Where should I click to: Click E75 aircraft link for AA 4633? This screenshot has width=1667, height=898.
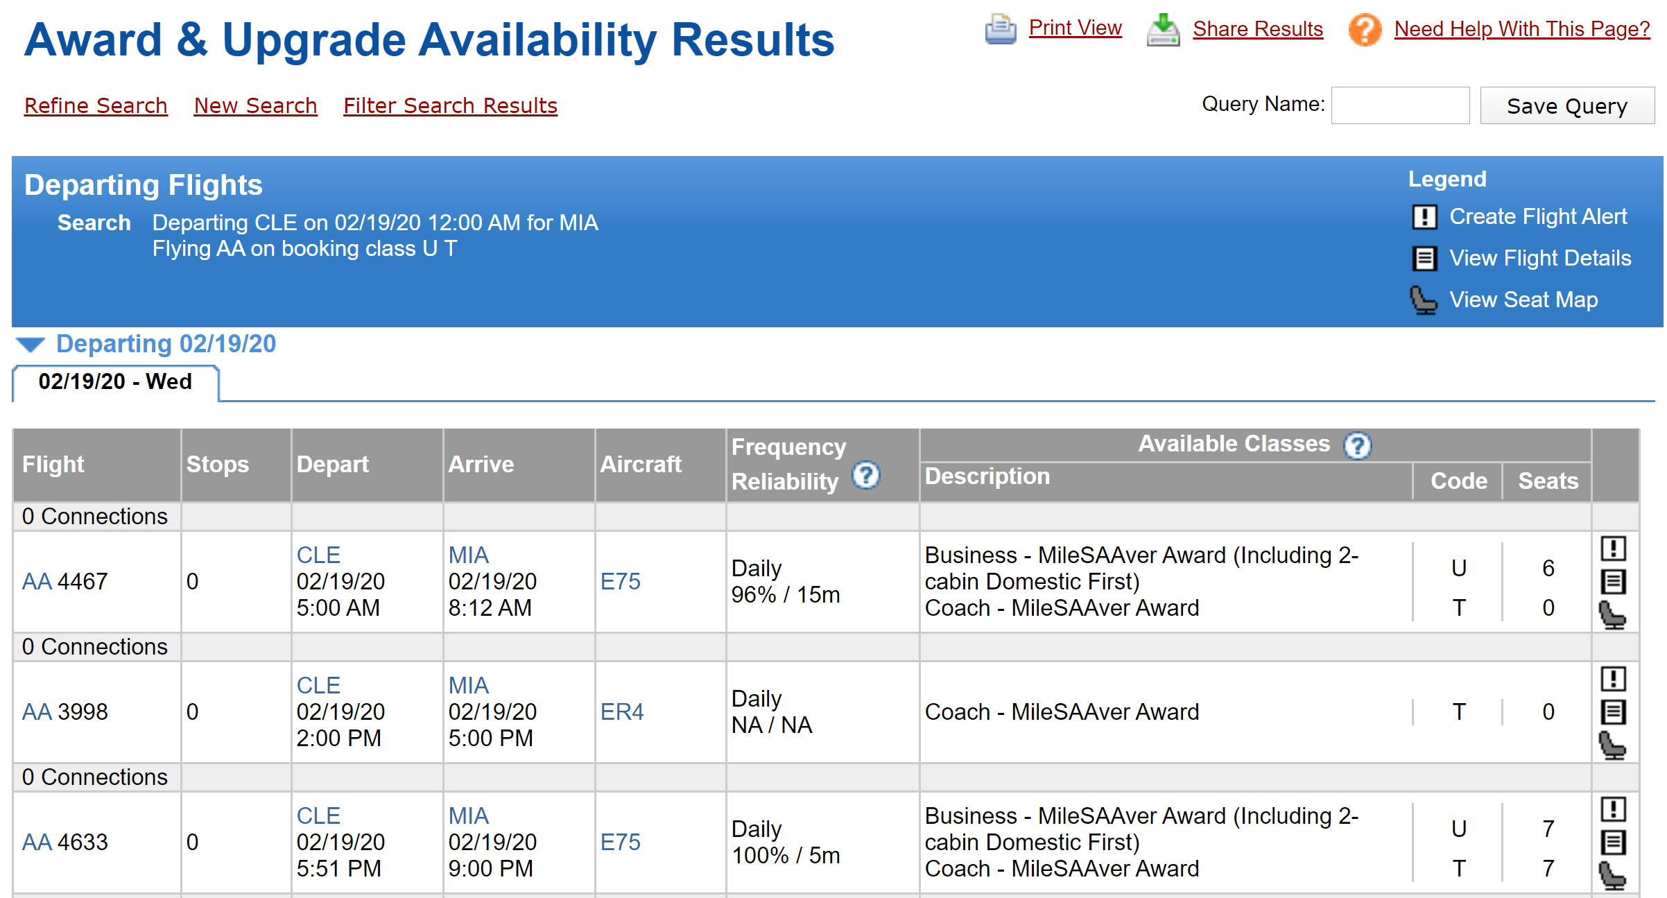(x=621, y=842)
